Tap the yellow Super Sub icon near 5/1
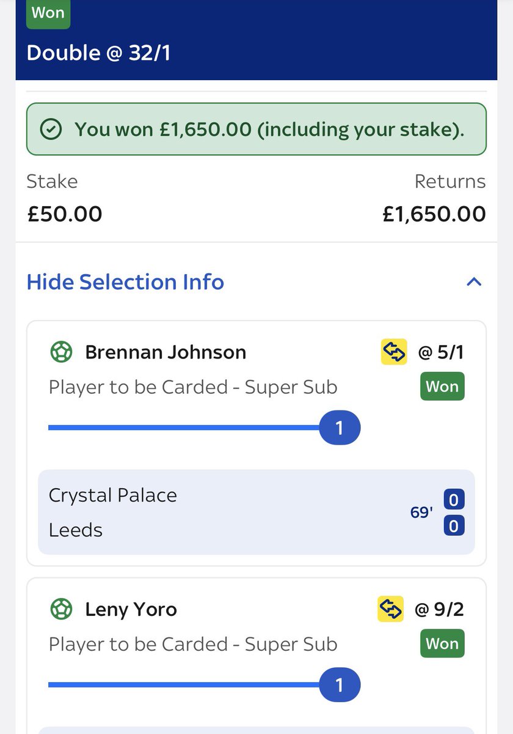 pos(394,352)
